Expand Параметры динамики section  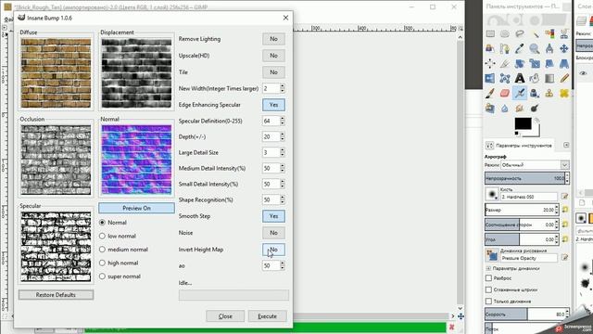point(488,268)
